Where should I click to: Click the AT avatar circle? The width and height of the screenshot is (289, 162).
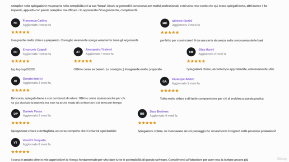pos(78,52)
